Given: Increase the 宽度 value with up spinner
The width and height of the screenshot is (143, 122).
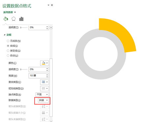Looking at the screenshot, I should tap(47, 75).
